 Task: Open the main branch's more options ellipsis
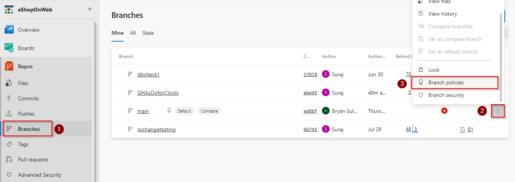coord(498,111)
